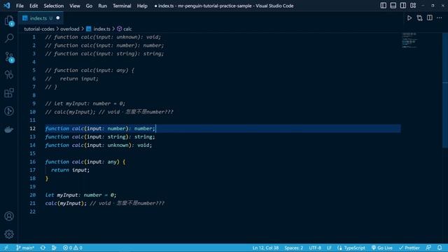The width and height of the screenshot is (448, 252).
Task: Change indentation Spaces: 2
Action: click(x=293, y=248)
